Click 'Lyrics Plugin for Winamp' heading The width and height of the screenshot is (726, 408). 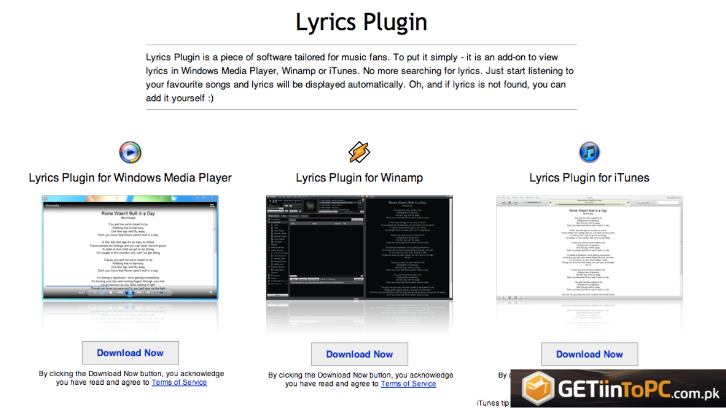pyautogui.click(x=360, y=177)
